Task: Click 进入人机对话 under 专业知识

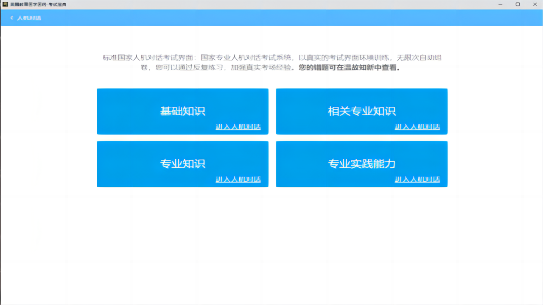Action: tap(239, 179)
